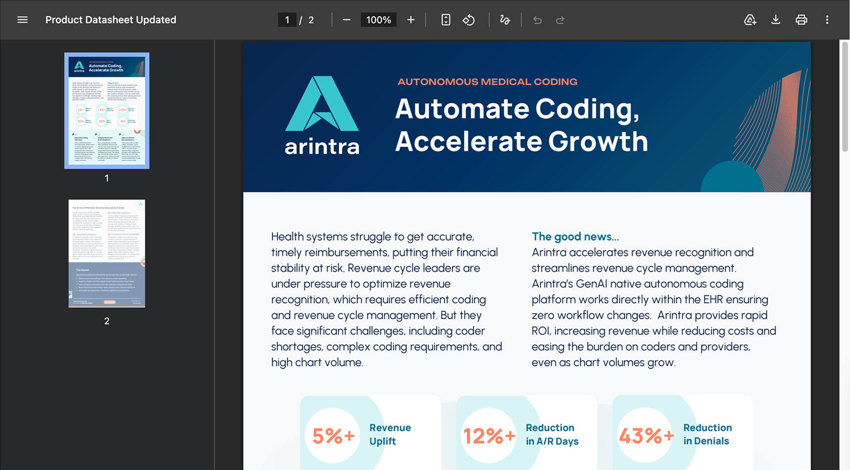Image resolution: width=850 pixels, height=470 pixels.
Task: Select the page 1 thumbnail
Action: 107,111
